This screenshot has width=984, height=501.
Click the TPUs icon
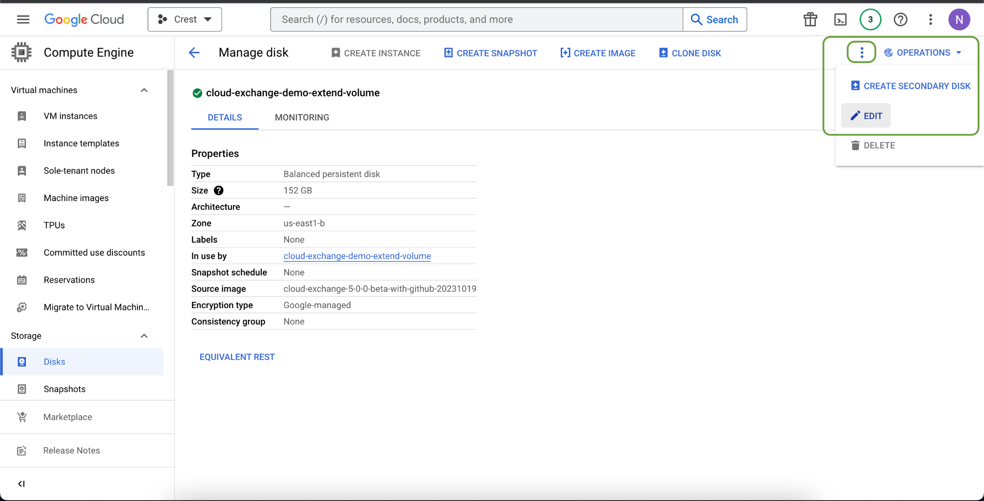click(x=22, y=226)
